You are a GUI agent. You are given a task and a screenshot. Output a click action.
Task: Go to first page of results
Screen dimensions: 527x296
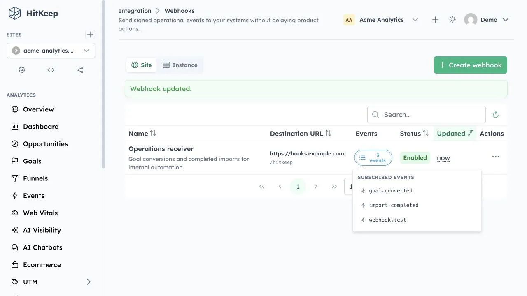pyautogui.click(x=262, y=187)
